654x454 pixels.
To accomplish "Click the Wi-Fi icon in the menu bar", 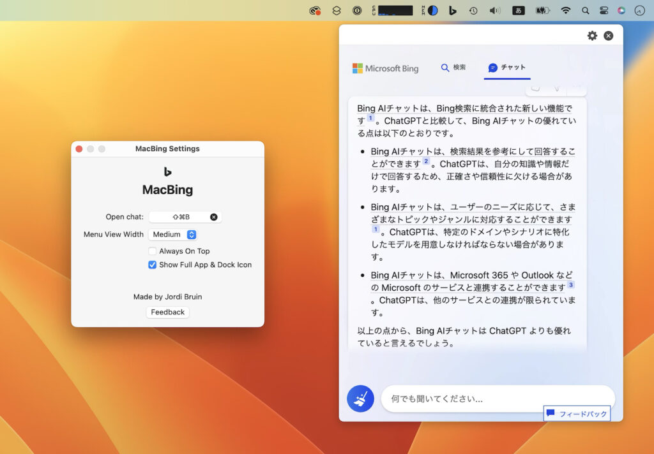I will [x=565, y=10].
